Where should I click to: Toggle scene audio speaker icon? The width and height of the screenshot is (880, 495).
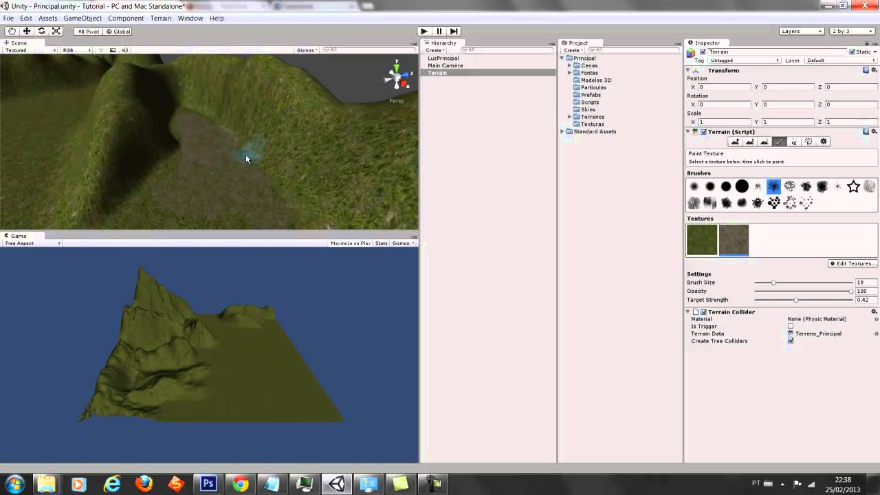point(124,50)
